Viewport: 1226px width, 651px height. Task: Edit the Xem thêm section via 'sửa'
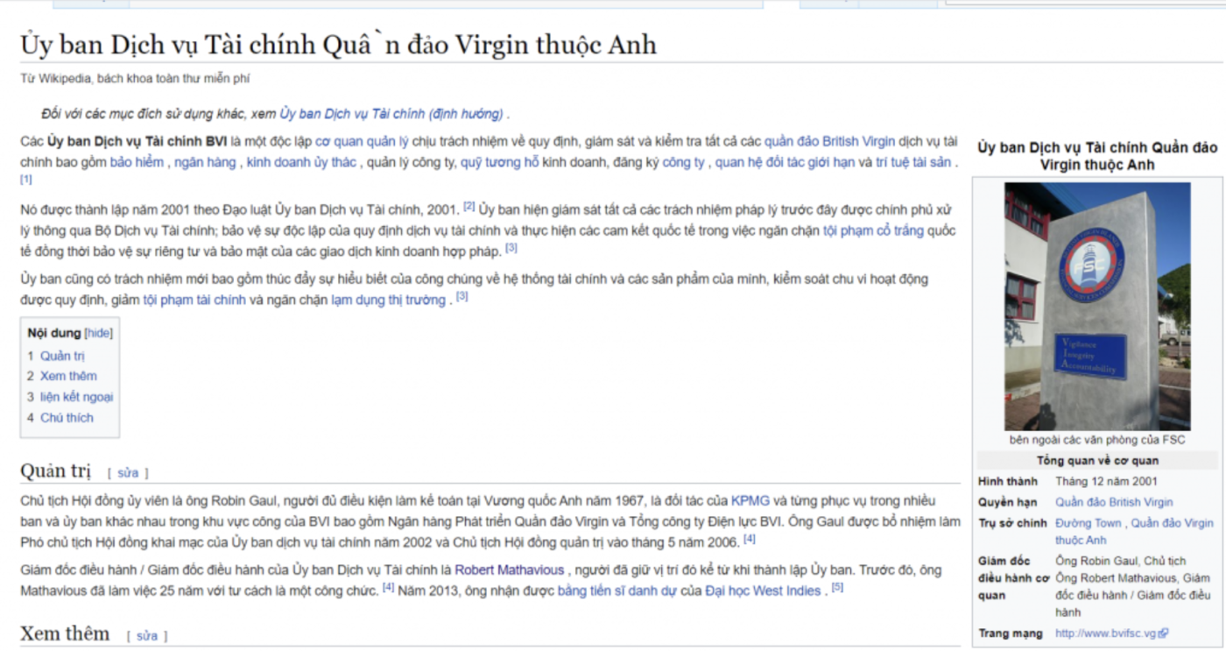(146, 635)
